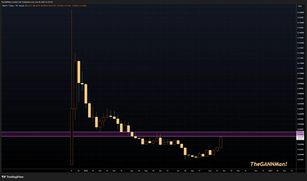This screenshot has height=181, width=307.
Task: Click the 0.03738 current price label
Action: (x=300, y=137)
